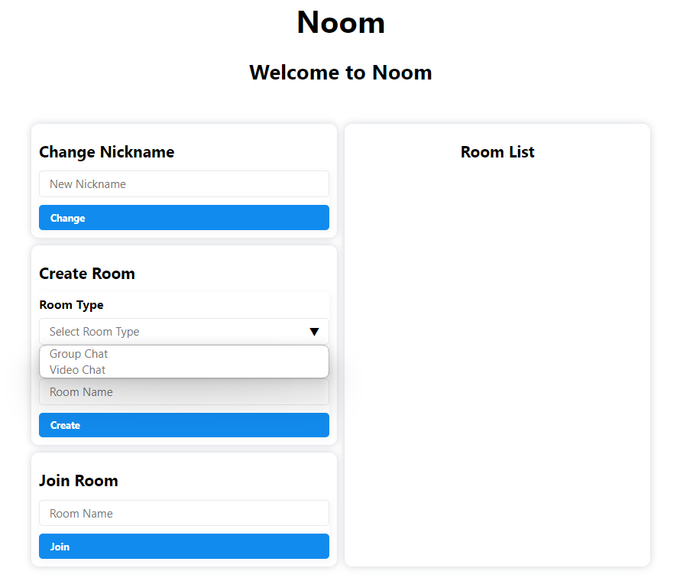
Task: Click Room Name field under Create Room
Action: (183, 392)
